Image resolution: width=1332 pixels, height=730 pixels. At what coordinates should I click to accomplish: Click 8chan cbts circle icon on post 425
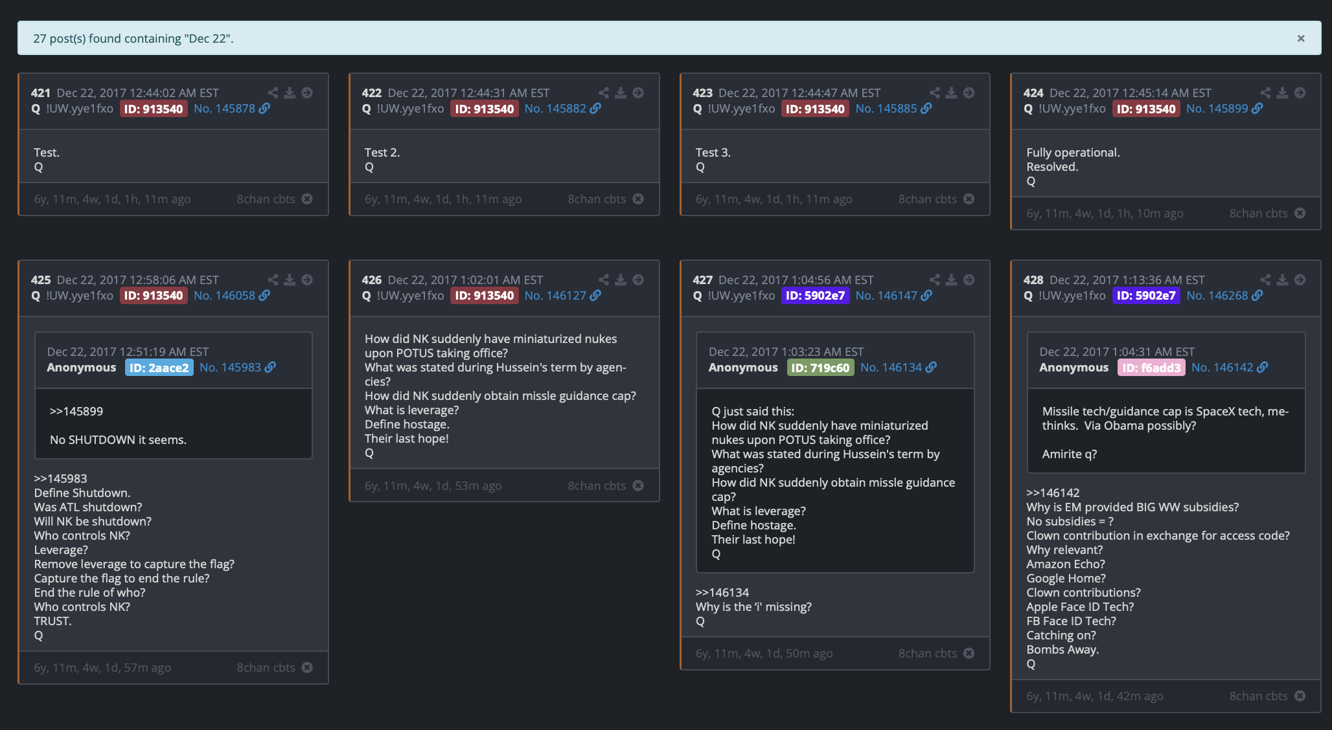(307, 668)
